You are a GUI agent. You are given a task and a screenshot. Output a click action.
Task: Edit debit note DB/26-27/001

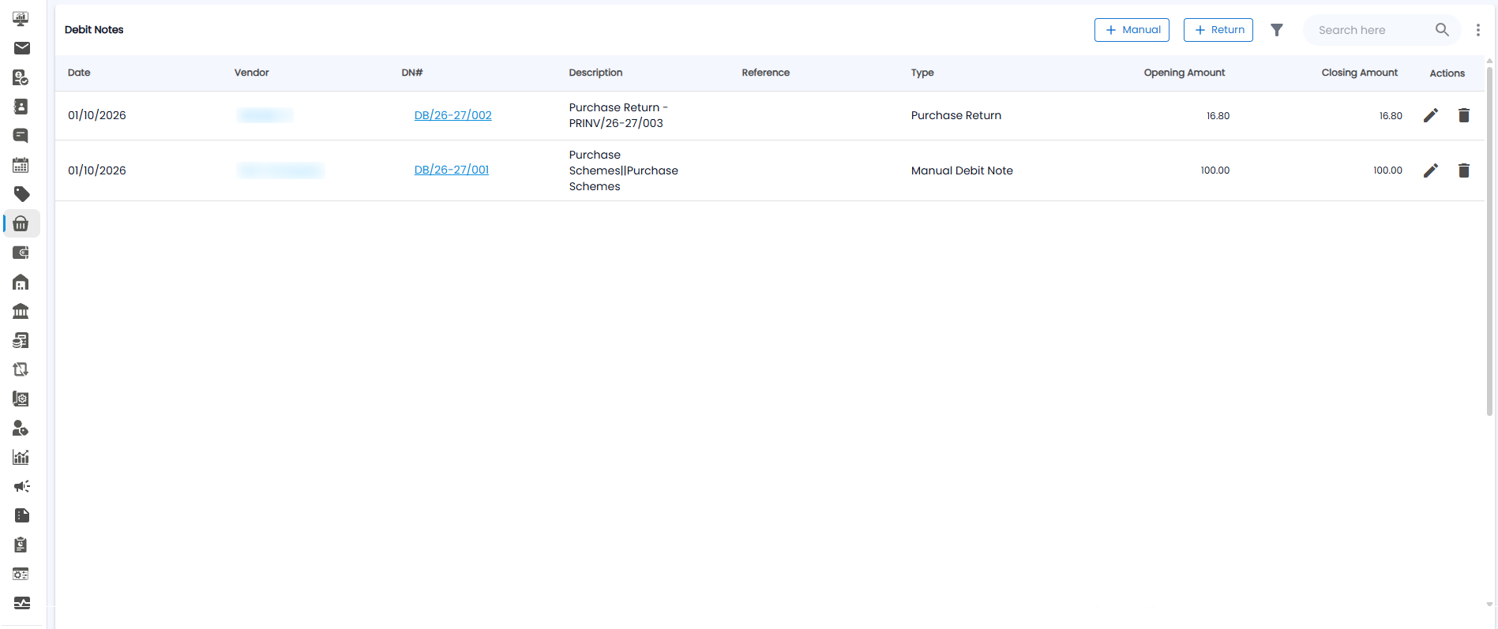click(x=1431, y=170)
